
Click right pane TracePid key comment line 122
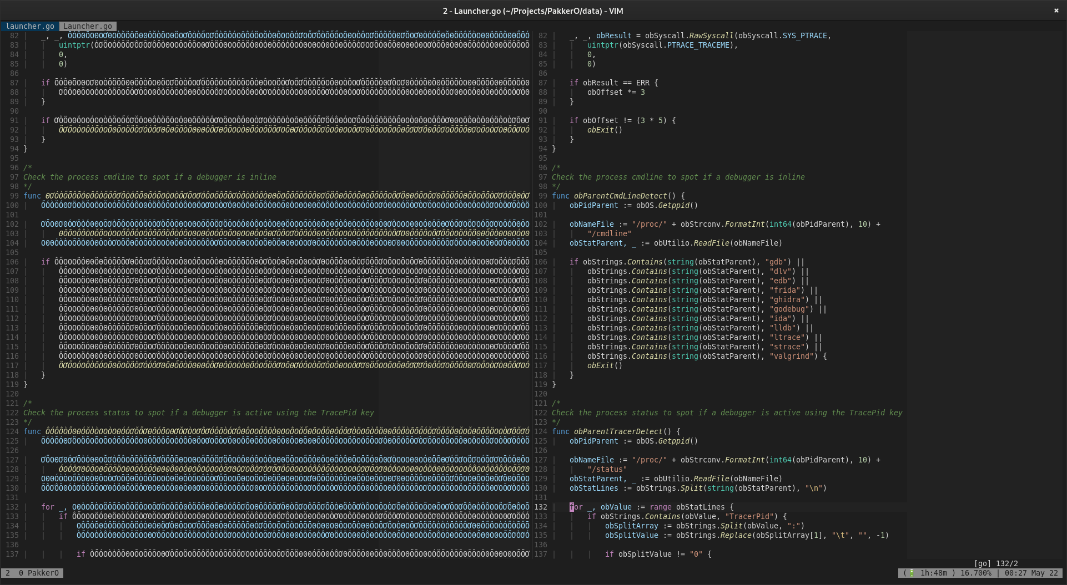coord(727,413)
